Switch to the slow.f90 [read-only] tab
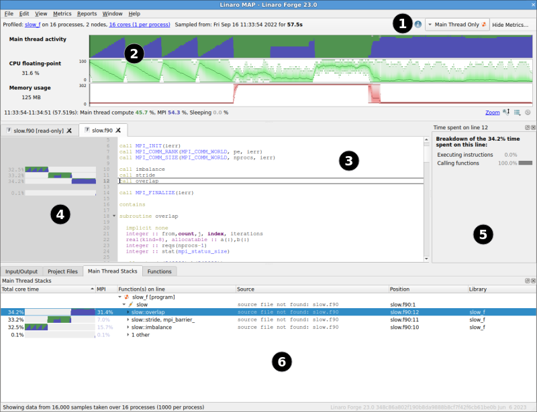Viewport: 537px width, 412px height. pyautogui.click(x=39, y=131)
